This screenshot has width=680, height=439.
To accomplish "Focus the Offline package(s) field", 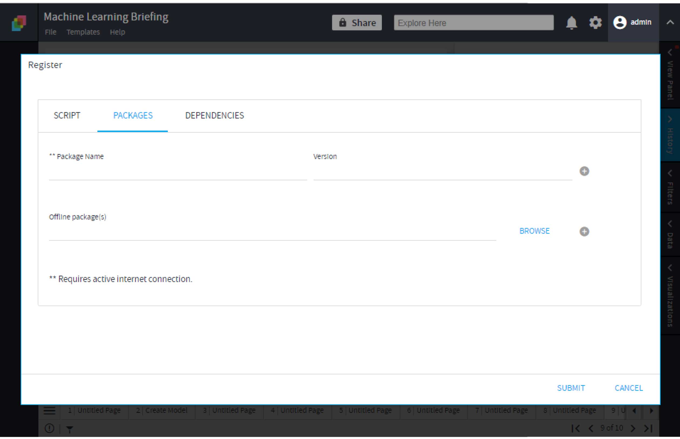I will pyautogui.click(x=272, y=232).
